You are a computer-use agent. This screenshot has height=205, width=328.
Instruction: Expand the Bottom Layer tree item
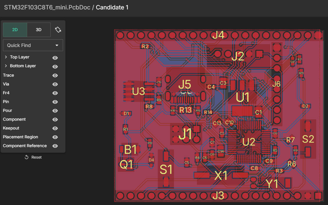tap(6, 66)
